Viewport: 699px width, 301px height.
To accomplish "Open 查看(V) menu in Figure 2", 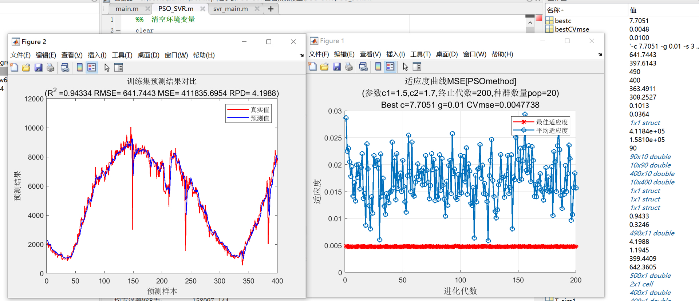I will click(72, 55).
